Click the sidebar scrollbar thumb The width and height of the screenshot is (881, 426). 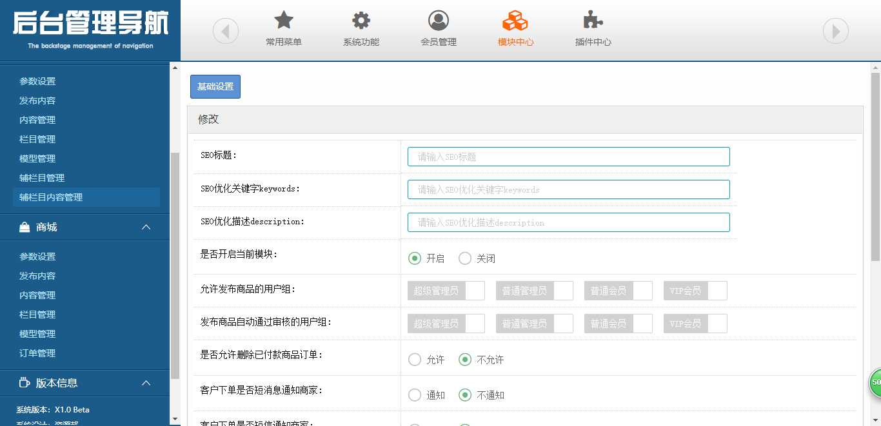175,266
